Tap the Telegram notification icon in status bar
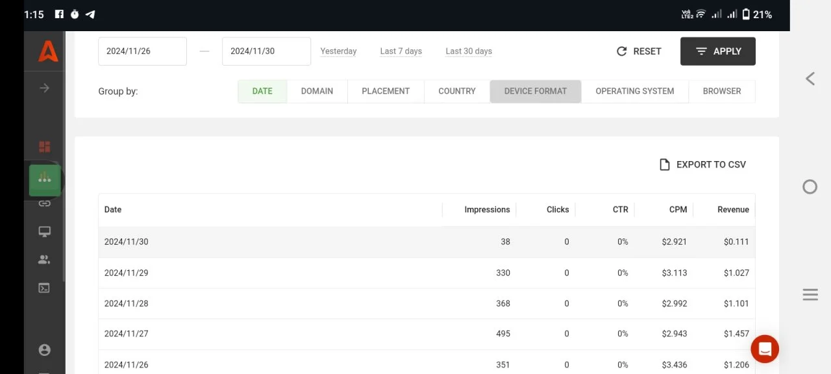Screen dimensions: 831x374 coord(90,14)
